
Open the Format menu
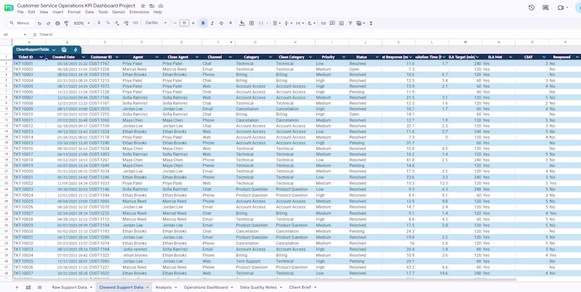(74, 12)
